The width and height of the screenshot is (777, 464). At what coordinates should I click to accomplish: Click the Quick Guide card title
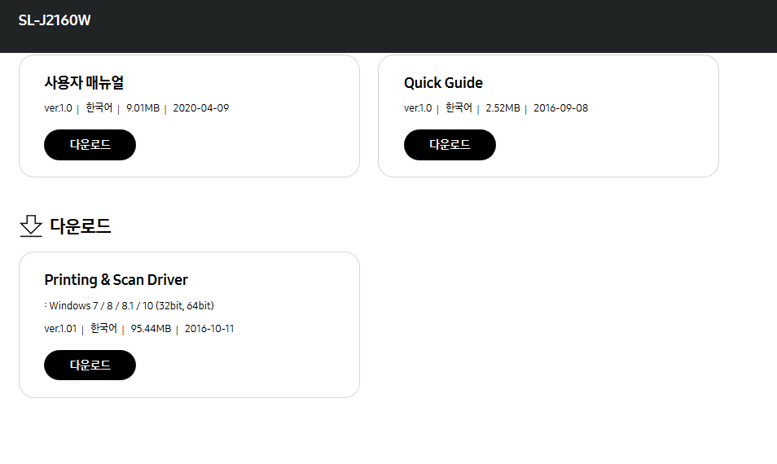coord(443,83)
